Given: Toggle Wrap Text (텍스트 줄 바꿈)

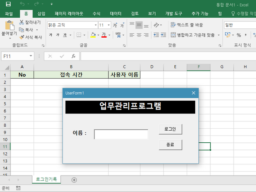Looking at the screenshot, I should click(187, 25).
